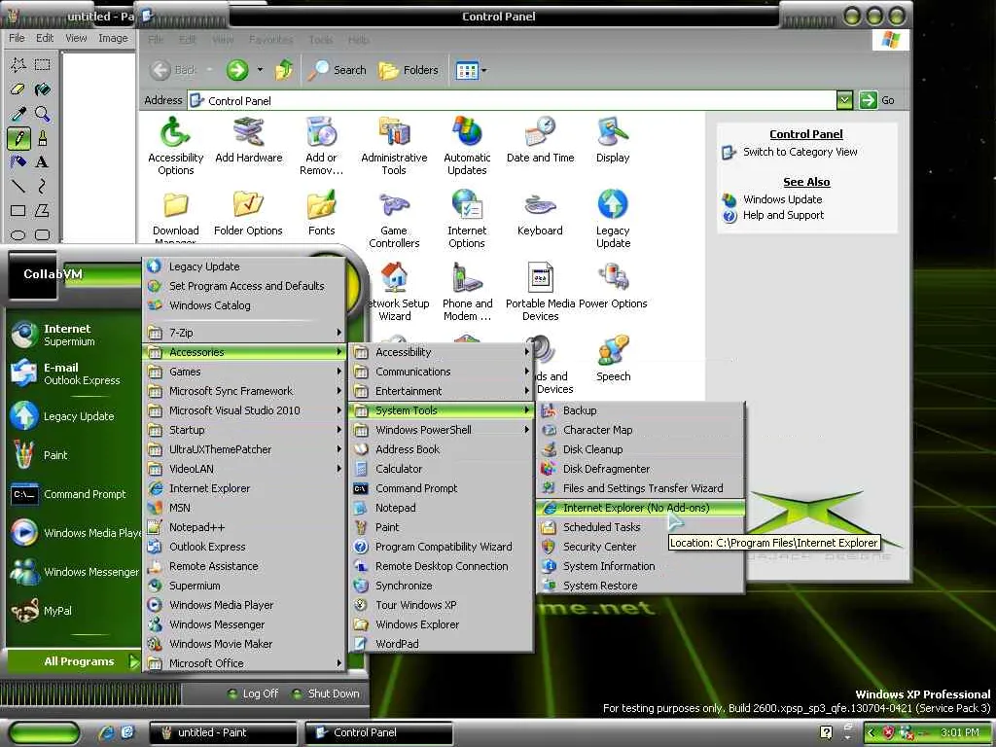Screen dimensions: 996x747
Task: Open Date and Time icon
Action: pos(541,140)
